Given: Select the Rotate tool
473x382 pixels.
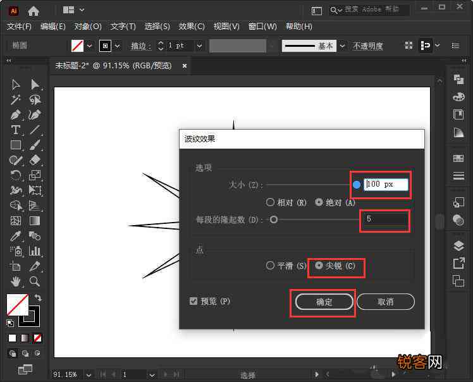Looking at the screenshot, I should tap(16, 175).
